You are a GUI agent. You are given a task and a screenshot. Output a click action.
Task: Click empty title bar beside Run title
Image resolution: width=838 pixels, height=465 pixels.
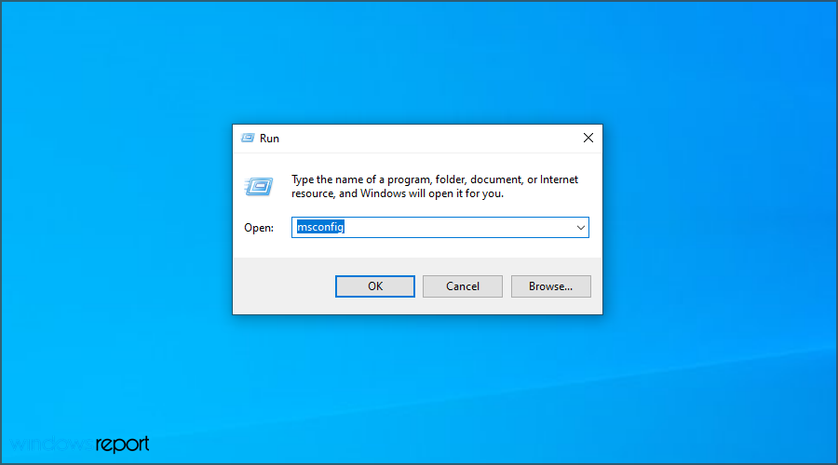point(427,139)
